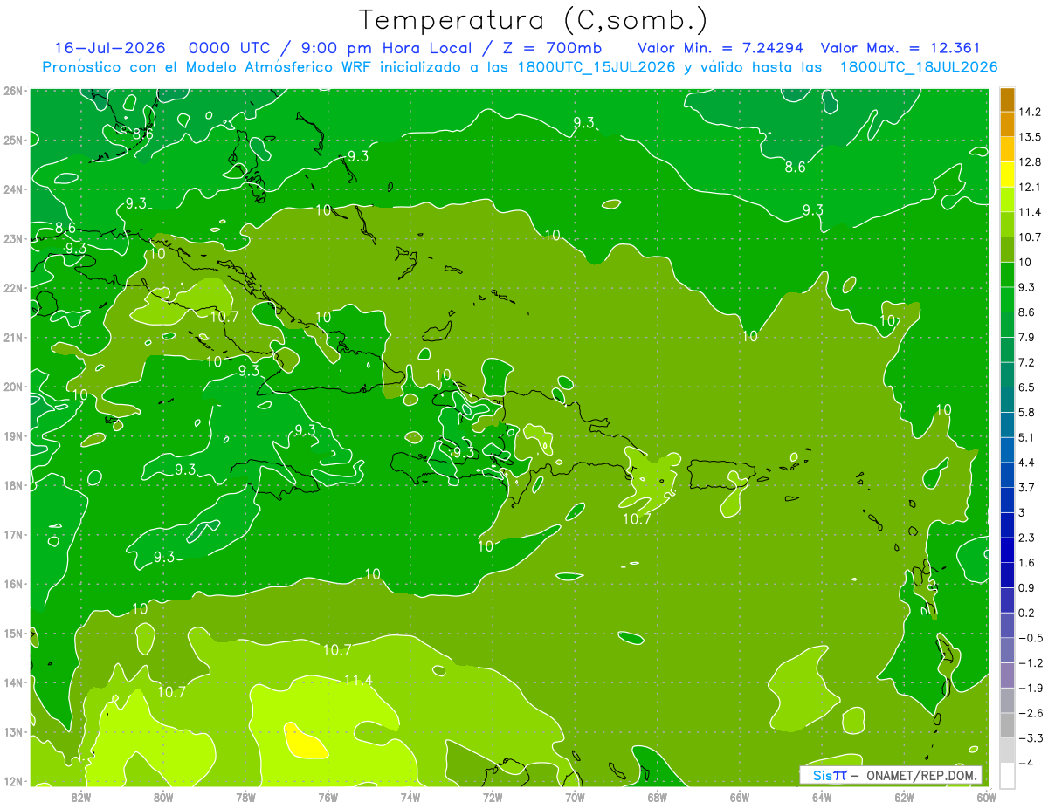This screenshot has height=809, width=1048.
Task: Click the "11.4" contour label on the map
Action: [358, 680]
